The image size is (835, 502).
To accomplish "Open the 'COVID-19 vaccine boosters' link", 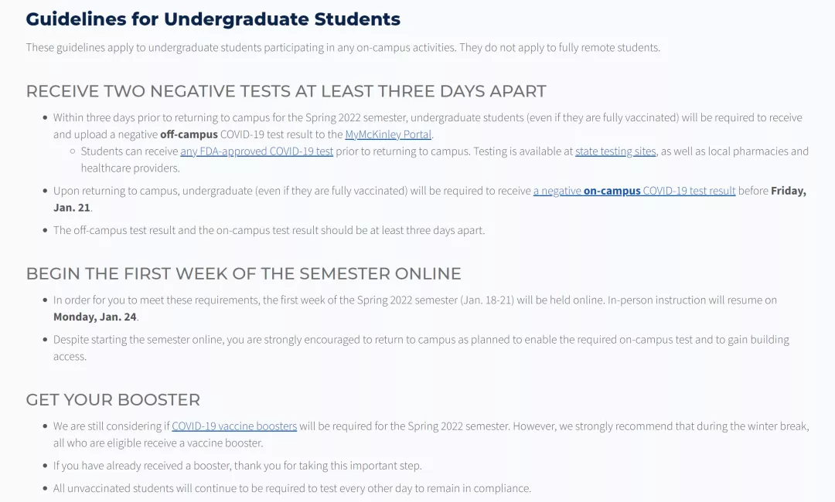I will pyautogui.click(x=234, y=426).
